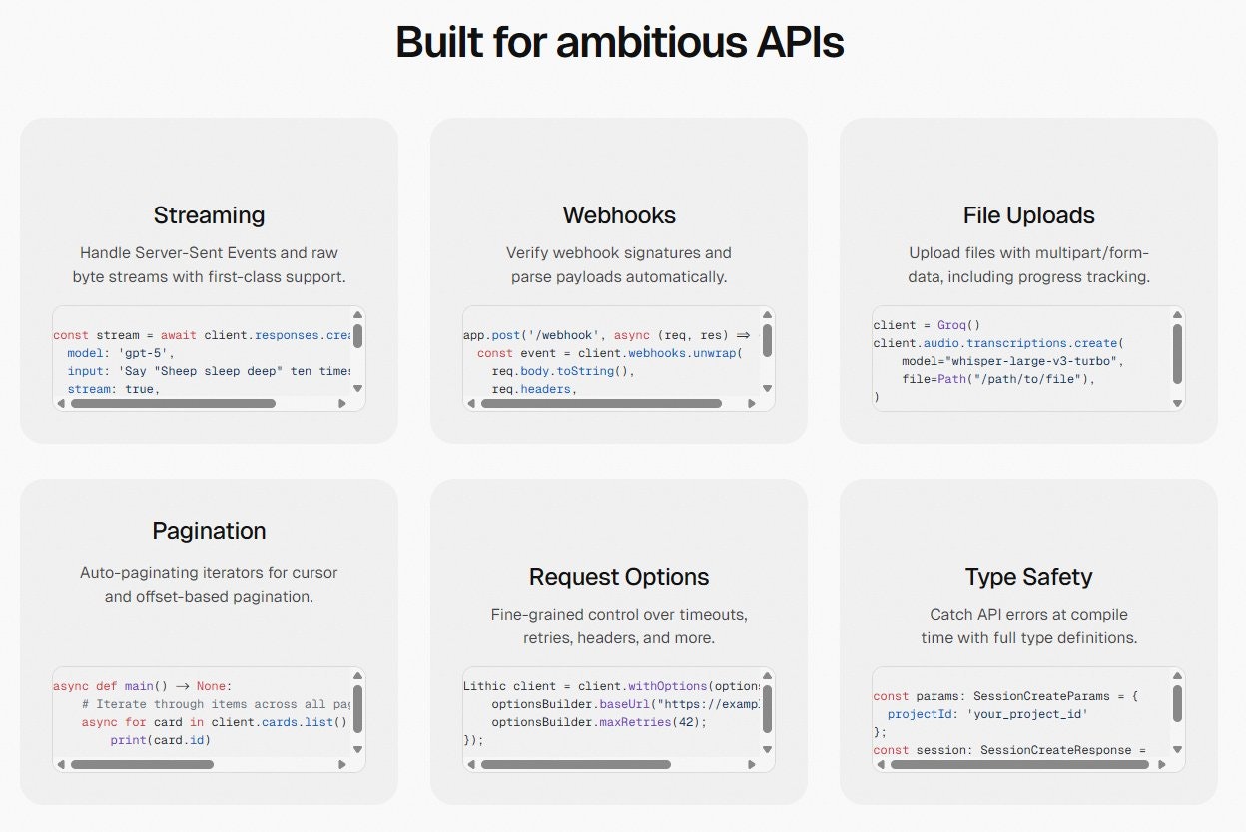Click the down arrow in the File Uploads code box
Screen dimensions: 1246x832
tap(1177, 403)
